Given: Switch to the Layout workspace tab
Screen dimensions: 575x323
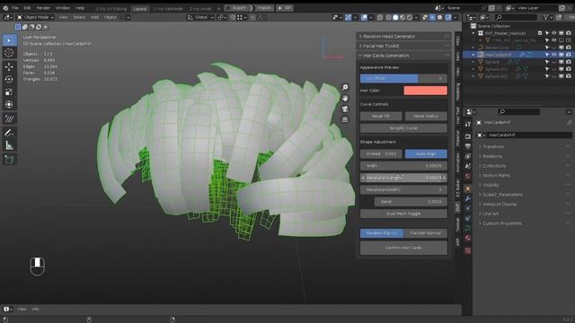Looking at the screenshot, I should (140, 8).
